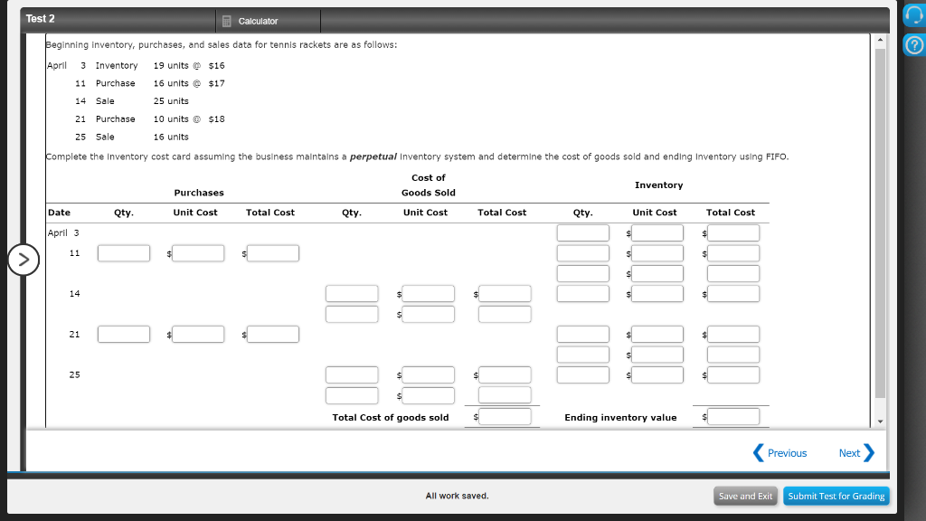Viewport: 926px width, 521px height.
Task: Click the April 11 Purchases quantity field
Action: click(x=124, y=253)
